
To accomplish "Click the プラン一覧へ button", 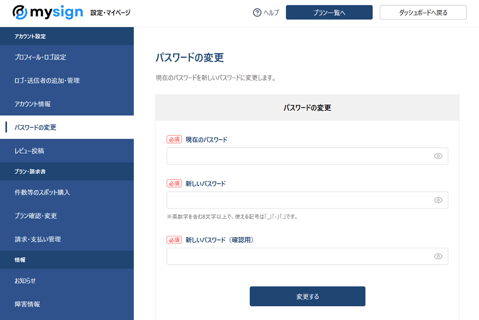I will tap(329, 12).
